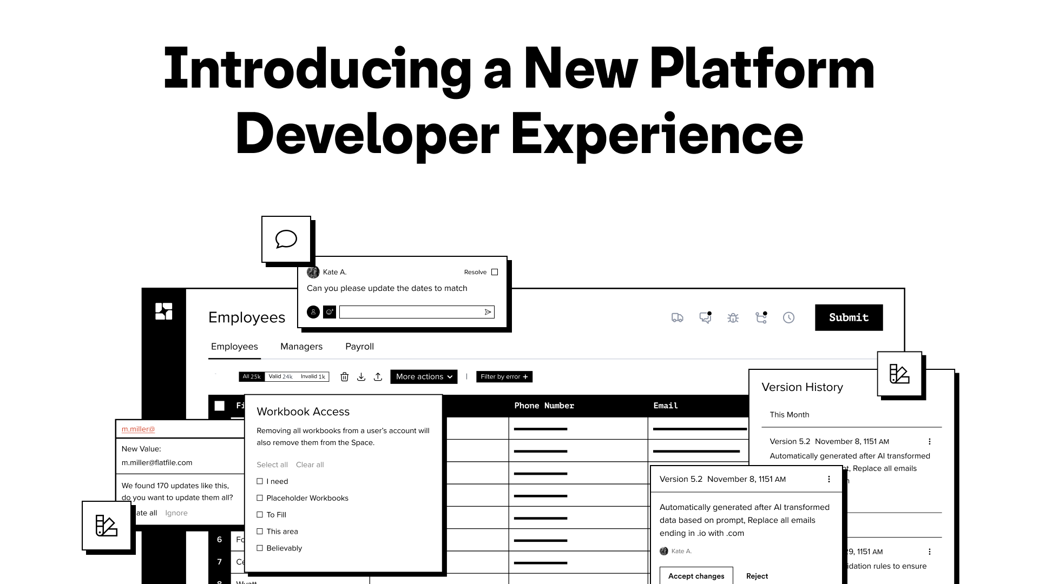Image resolution: width=1039 pixels, height=584 pixels.
Task: Expand the More actions dropdown
Action: tap(424, 377)
